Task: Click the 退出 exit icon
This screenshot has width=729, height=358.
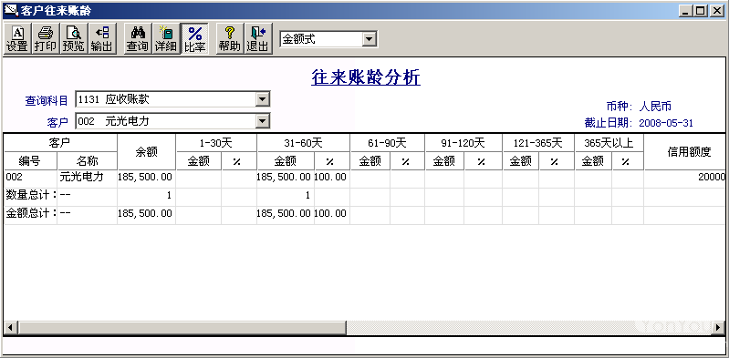Action: coord(257,39)
